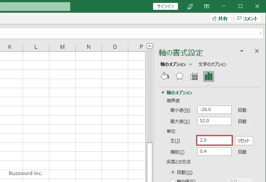Click the リセット button for major unit

[x=244, y=141]
